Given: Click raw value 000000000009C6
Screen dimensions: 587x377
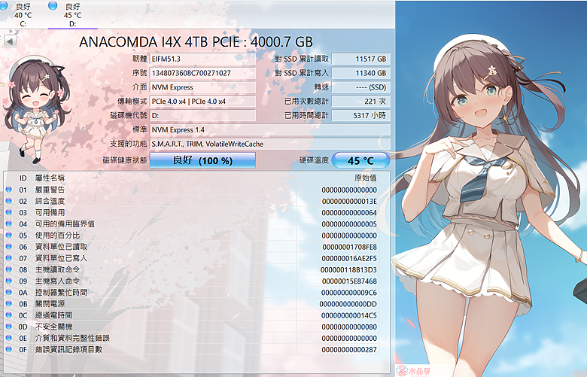Looking at the screenshot, I should (349, 293).
